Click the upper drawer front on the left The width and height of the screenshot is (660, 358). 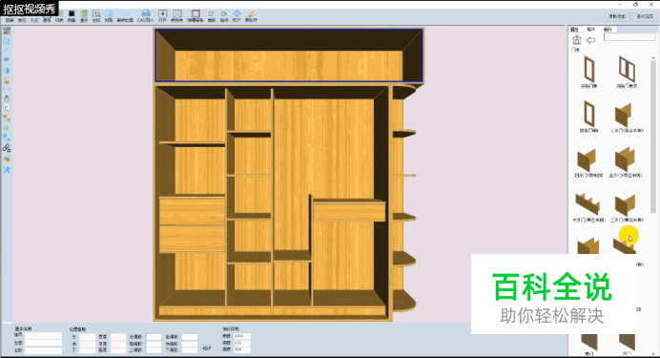(x=192, y=210)
